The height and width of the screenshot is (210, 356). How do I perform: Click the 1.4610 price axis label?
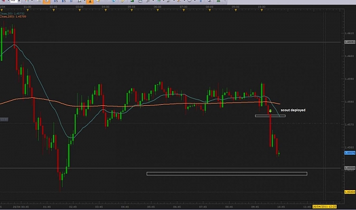pos(349,34)
